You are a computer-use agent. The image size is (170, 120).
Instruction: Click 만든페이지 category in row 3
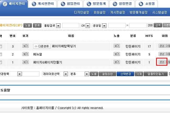pyautogui.click(x=133, y=46)
